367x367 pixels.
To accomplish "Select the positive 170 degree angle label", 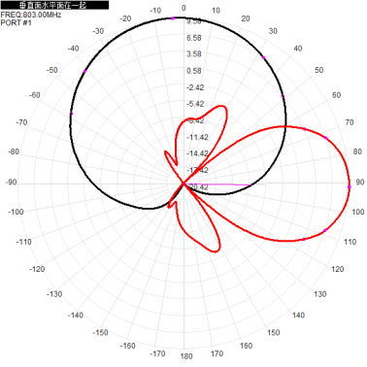I will tap(217, 353).
